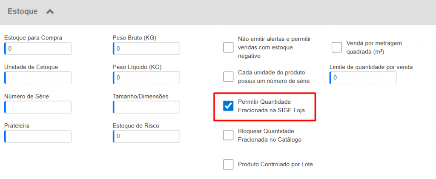Click Limite de quantidade por venda field

coord(363,78)
